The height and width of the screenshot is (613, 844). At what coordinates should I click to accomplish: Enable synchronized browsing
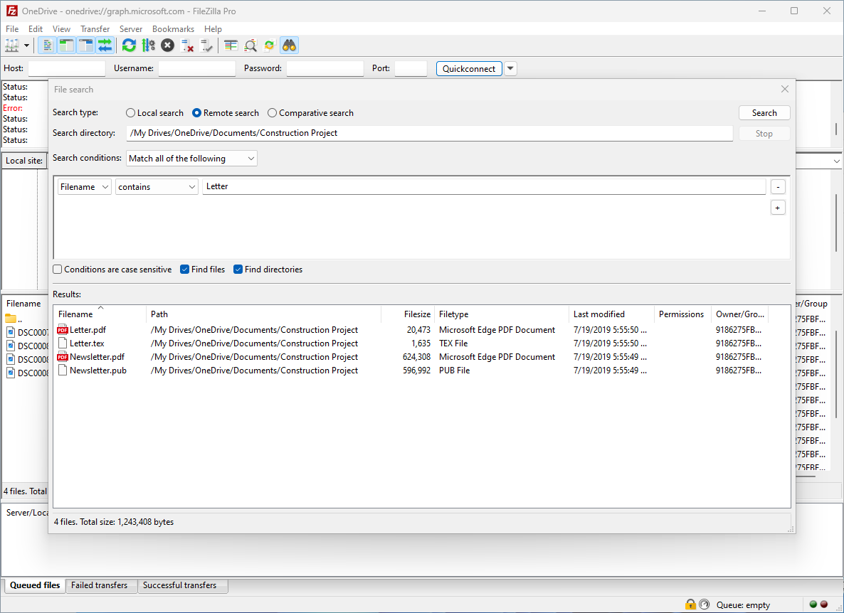pyautogui.click(x=269, y=45)
